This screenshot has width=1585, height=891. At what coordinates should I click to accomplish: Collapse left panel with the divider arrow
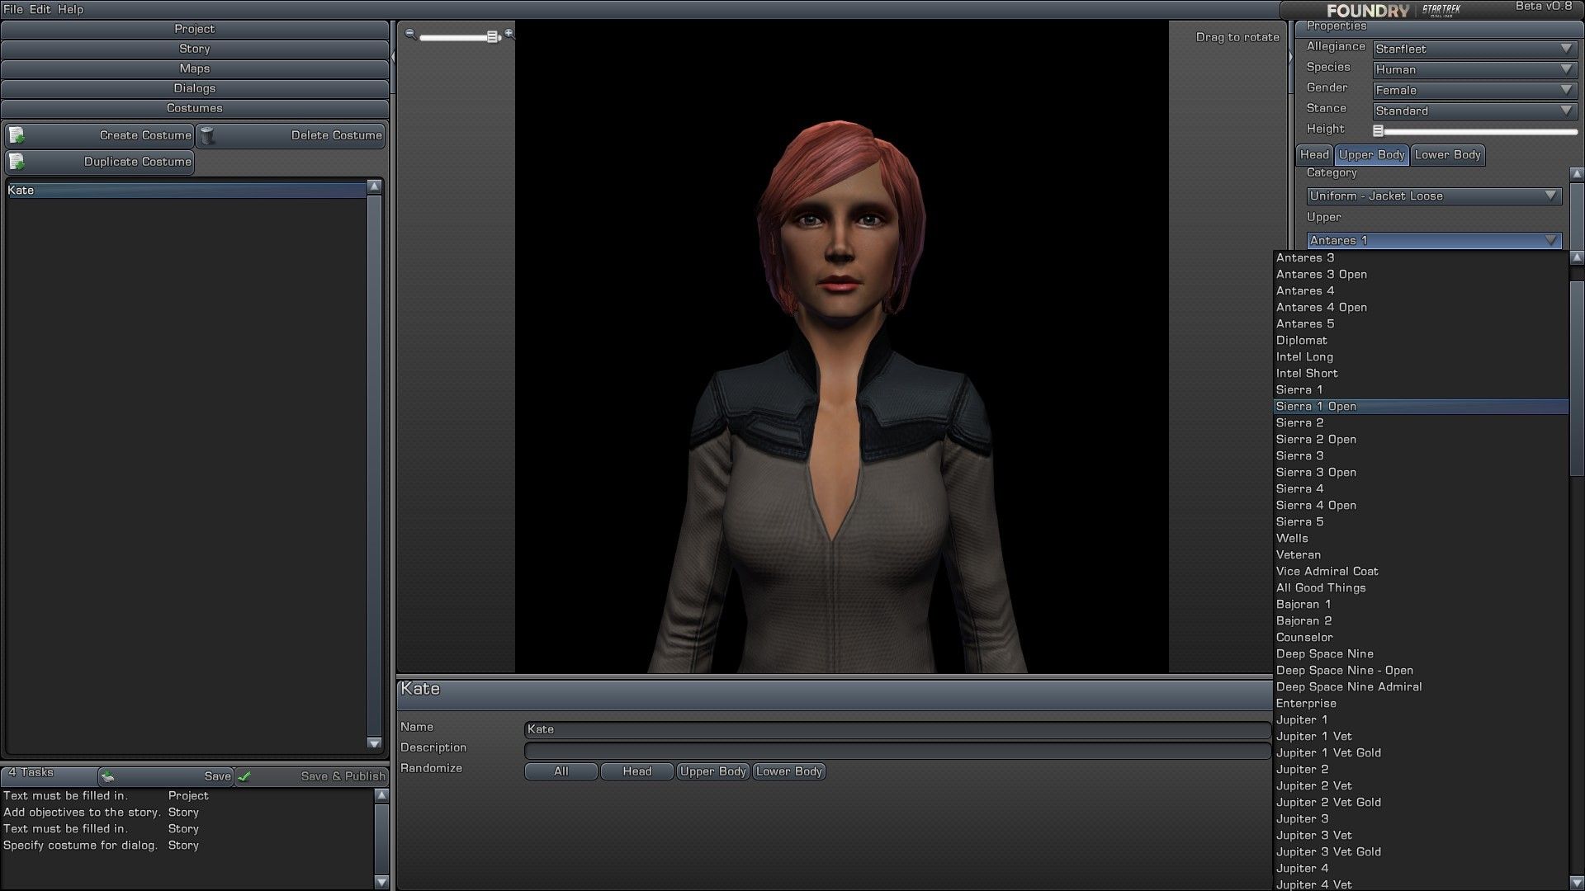[393, 57]
